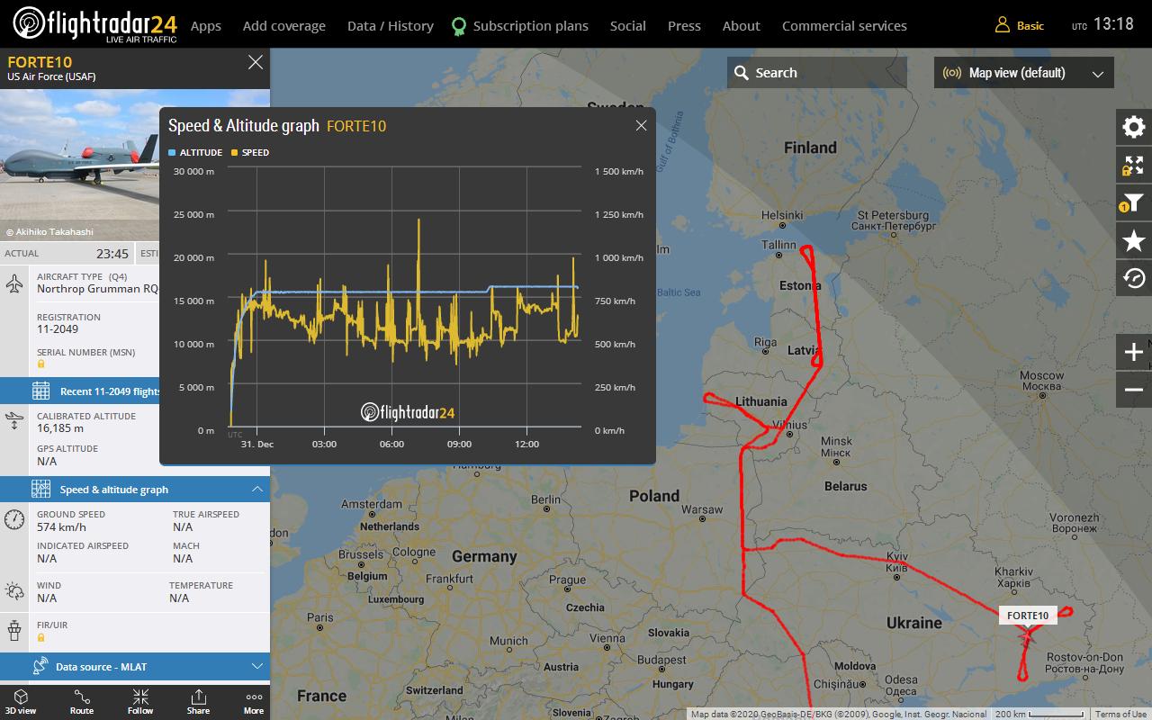Expand the Data source - MLAT section
The image size is (1152, 720).
256,667
